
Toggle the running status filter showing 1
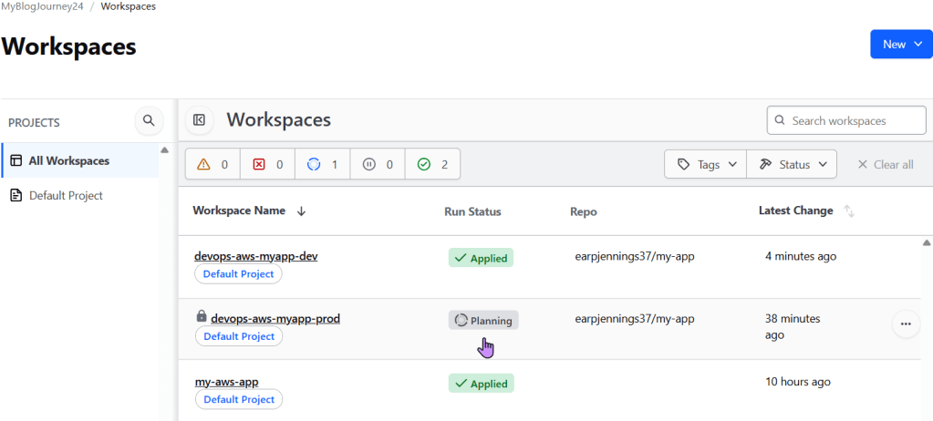click(322, 165)
